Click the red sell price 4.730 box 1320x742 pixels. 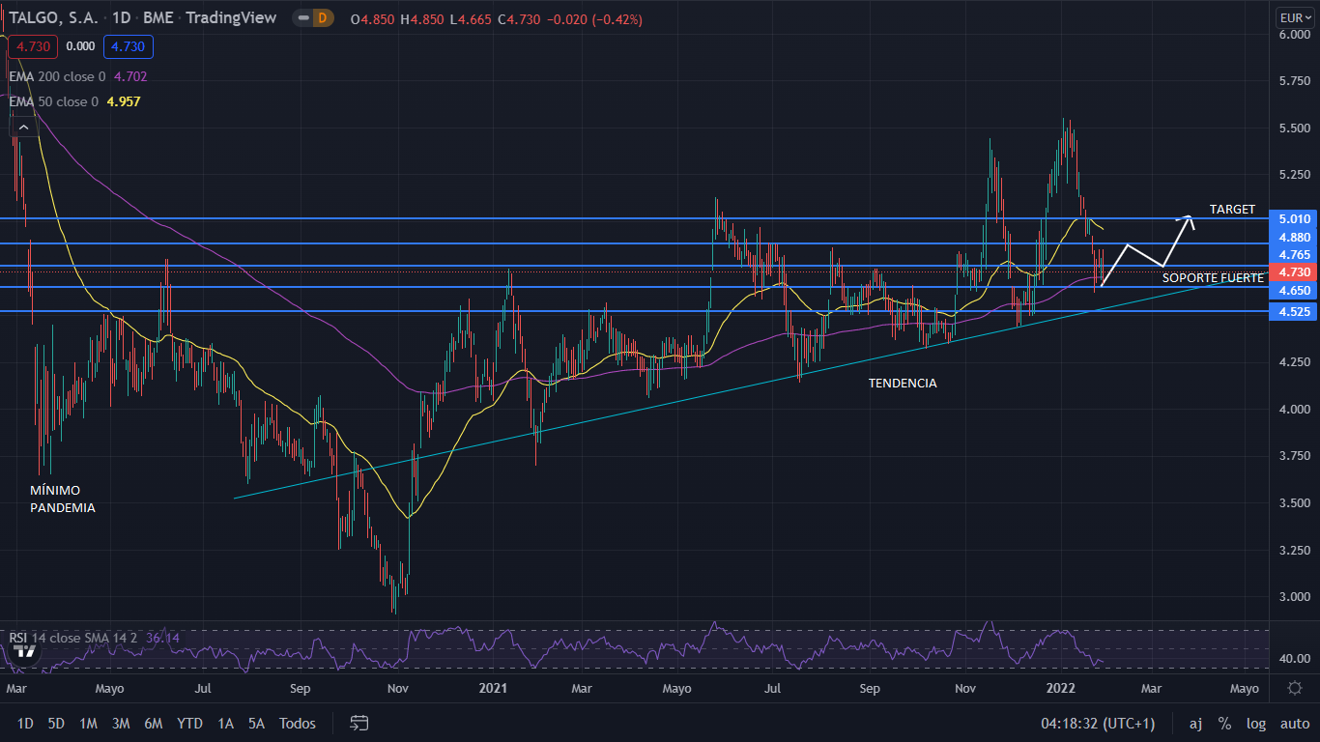(x=33, y=46)
